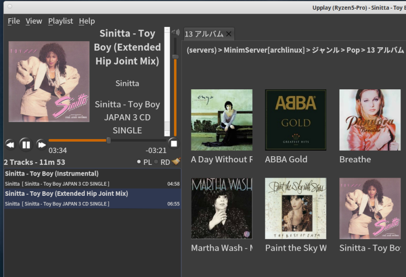The height and width of the screenshot is (277, 406).
Task: Mute audio using speaker icon
Action: [x=176, y=32]
